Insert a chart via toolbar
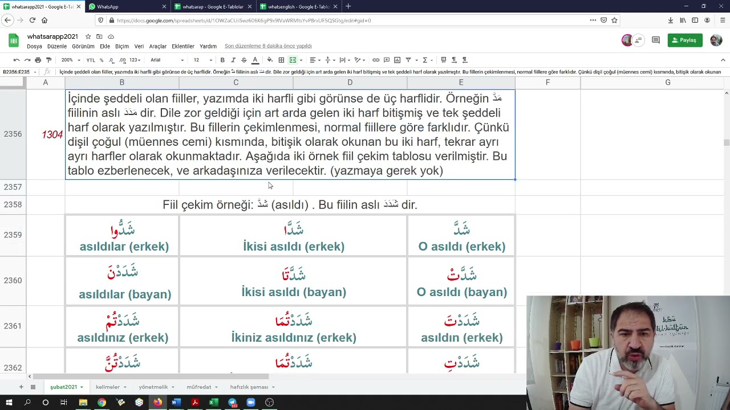730x410 pixels. pyautogui.click(x=398, y=60)
